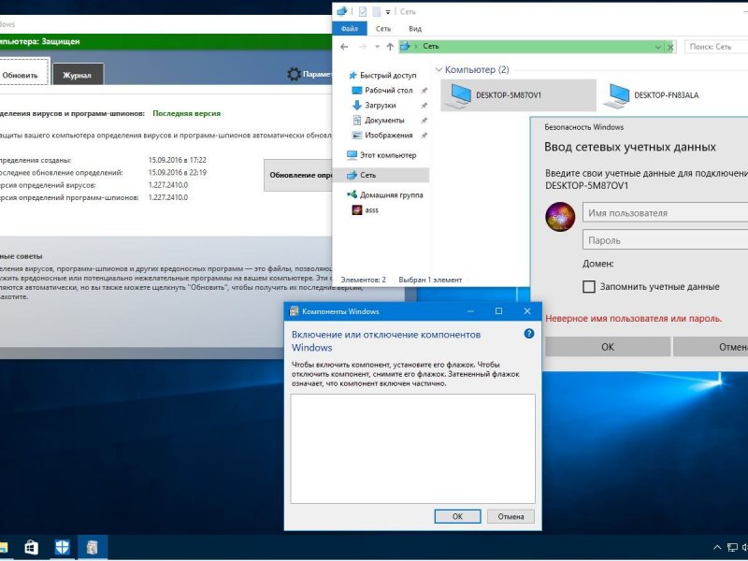The width and height of the screenshot is (748, 561).
Task: Minimize the Компоненты Windows dialog
Action: [x=471, y=311]
